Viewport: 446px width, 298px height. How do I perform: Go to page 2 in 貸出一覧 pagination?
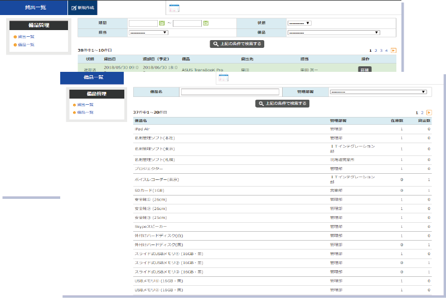click(376, 51)
